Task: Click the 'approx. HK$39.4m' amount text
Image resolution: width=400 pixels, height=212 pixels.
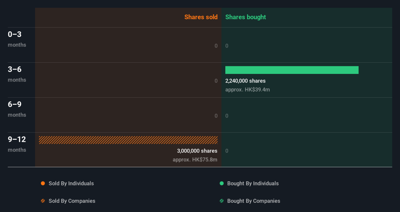Action: [247, 90]
